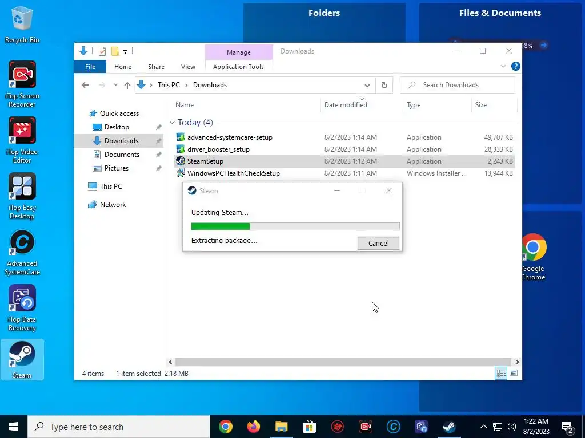This screenshot has height=438, width=585.
Task: Show hidden system tray icons
Action: (483, 427)
